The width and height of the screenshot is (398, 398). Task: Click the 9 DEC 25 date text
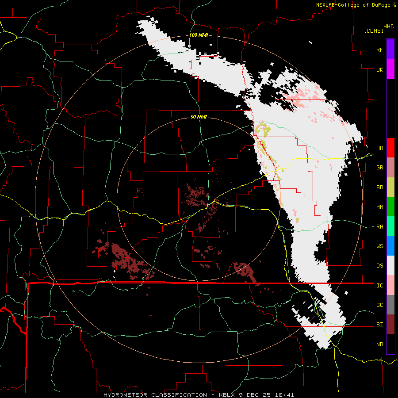point(255,395)
